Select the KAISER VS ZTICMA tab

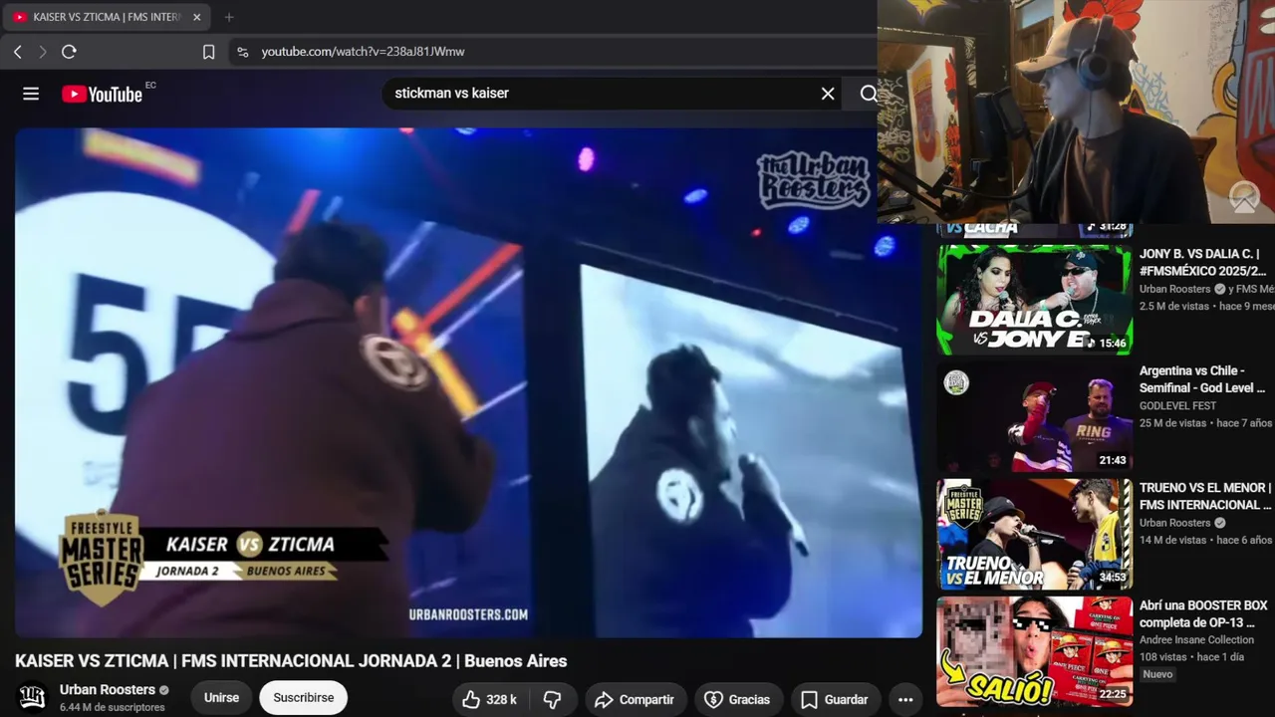[107, 17]
